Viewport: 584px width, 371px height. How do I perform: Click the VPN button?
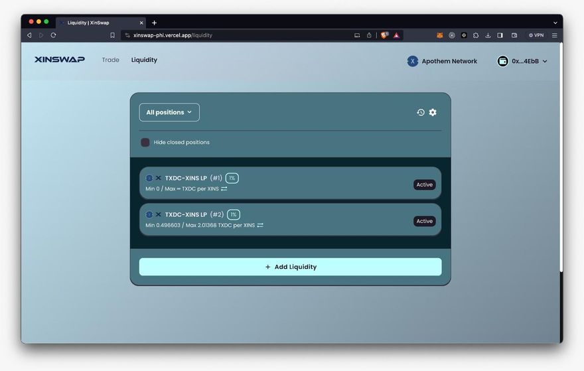point(536,35)
